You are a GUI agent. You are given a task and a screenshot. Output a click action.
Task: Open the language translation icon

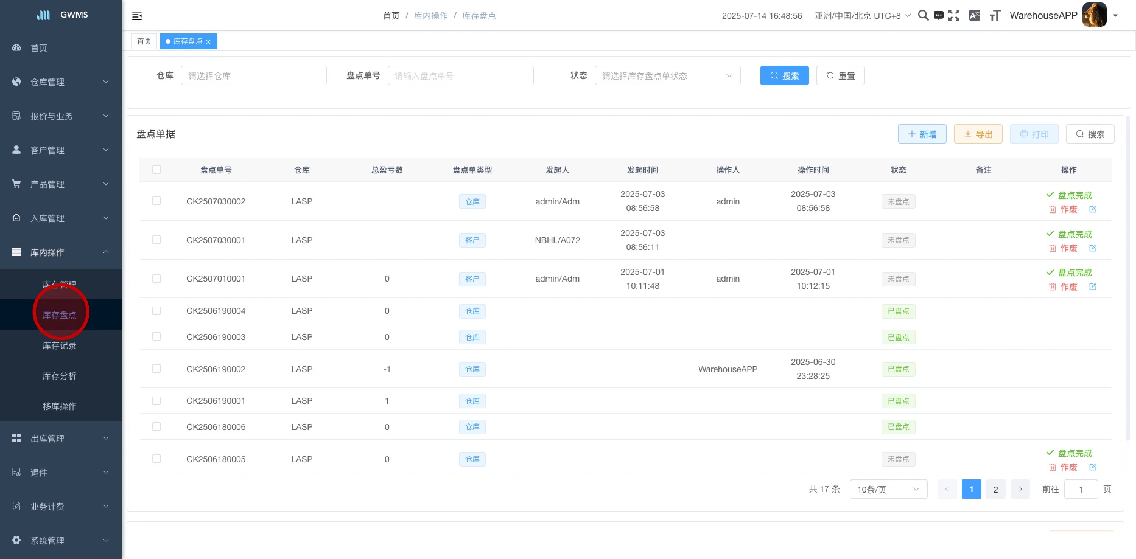[975, 16]
